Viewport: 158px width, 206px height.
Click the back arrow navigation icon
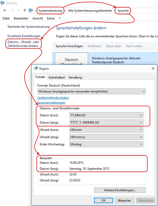(x=5, y=10)
